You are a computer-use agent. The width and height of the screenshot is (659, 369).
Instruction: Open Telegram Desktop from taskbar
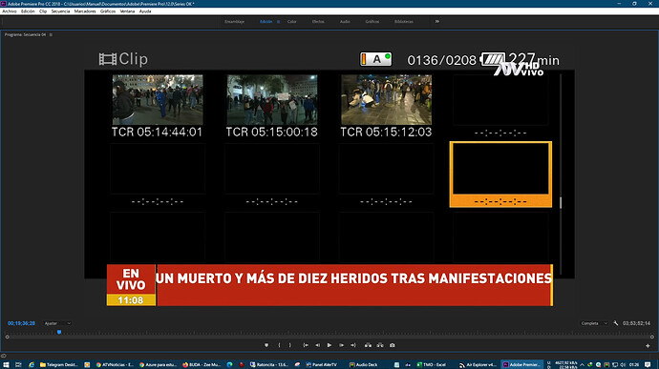pyautogui.click(x=59, y=365)
